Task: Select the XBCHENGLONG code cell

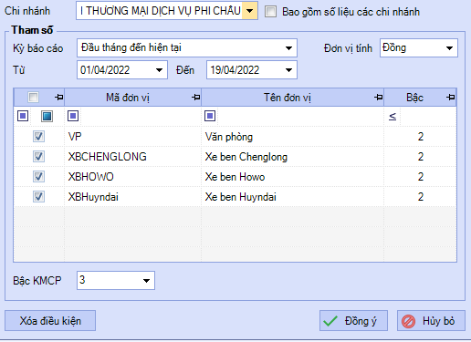Action: tap(132, 157)
